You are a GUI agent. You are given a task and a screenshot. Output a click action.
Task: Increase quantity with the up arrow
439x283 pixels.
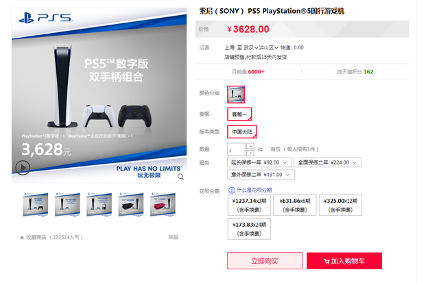point(250,146)
